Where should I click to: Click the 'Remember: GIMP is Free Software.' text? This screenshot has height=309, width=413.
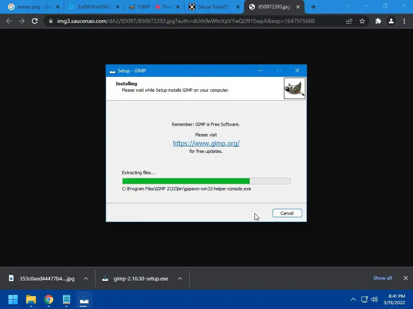click(206, 124)
